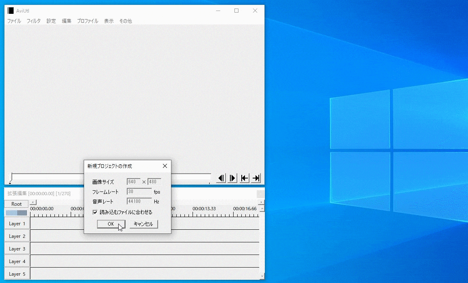Open the プロファイル menu
Image resolution: width=468 pixels, height=283 pixels.
87,21
